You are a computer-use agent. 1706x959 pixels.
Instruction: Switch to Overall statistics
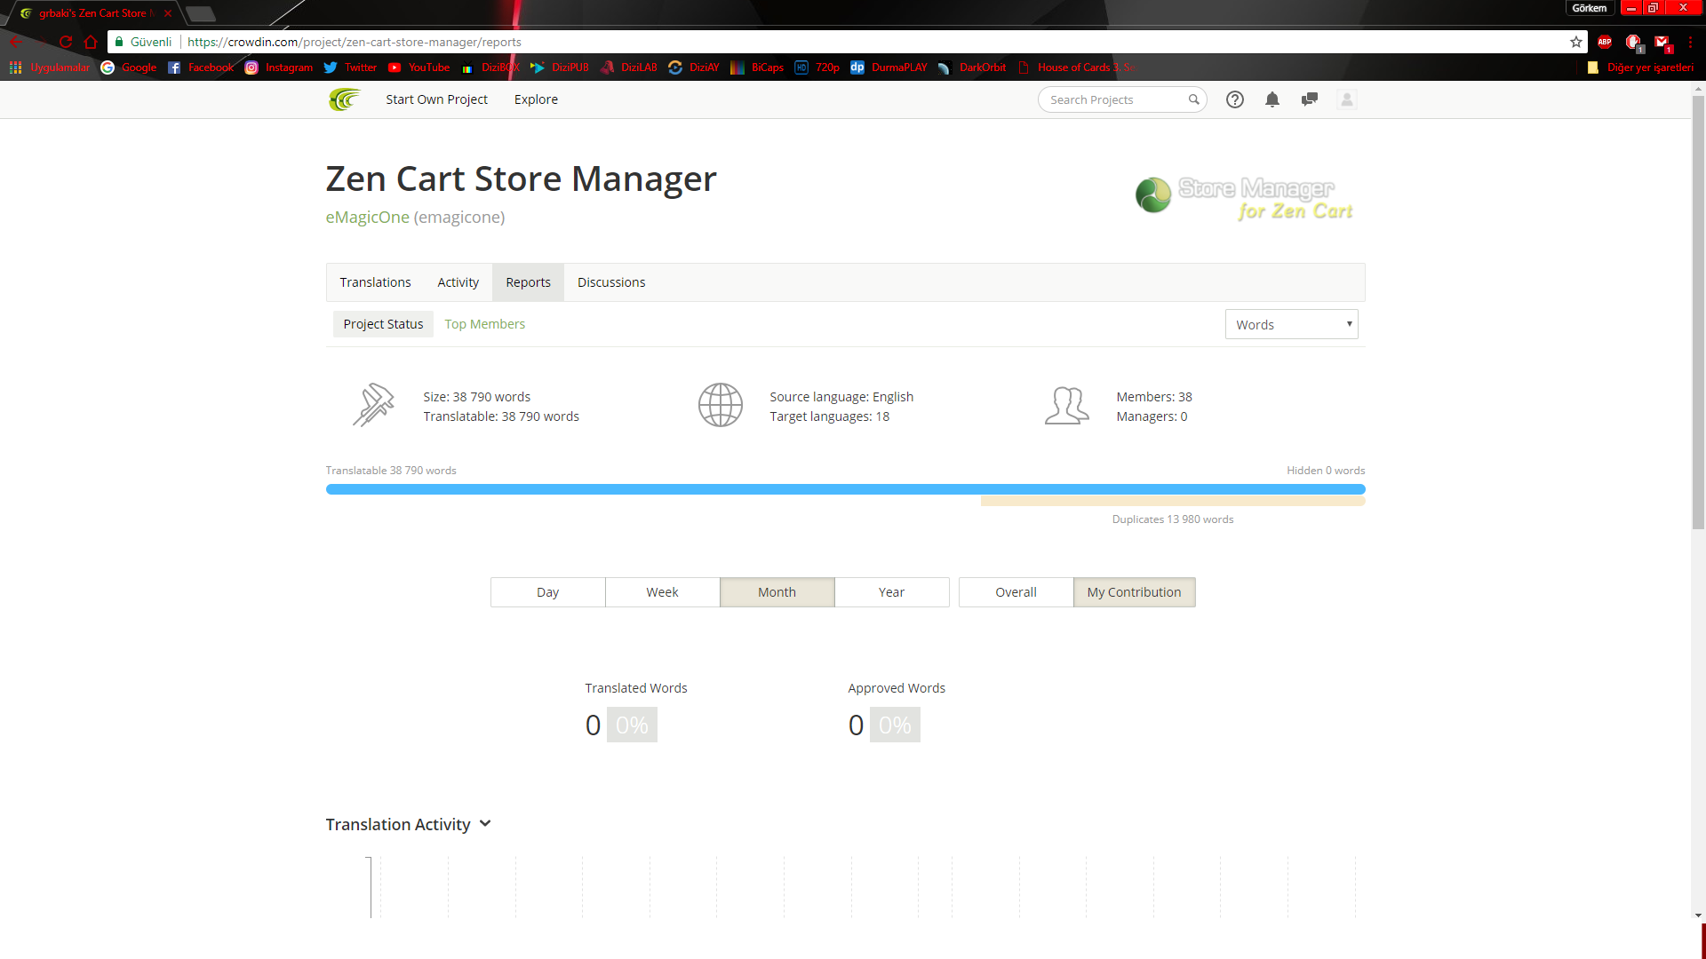pyautogui.click(x=1016, y=592)
